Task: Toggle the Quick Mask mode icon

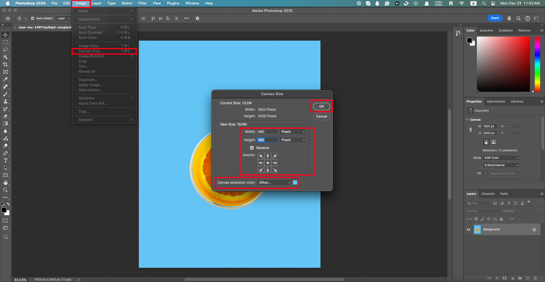Action: (x=6, y=221)
